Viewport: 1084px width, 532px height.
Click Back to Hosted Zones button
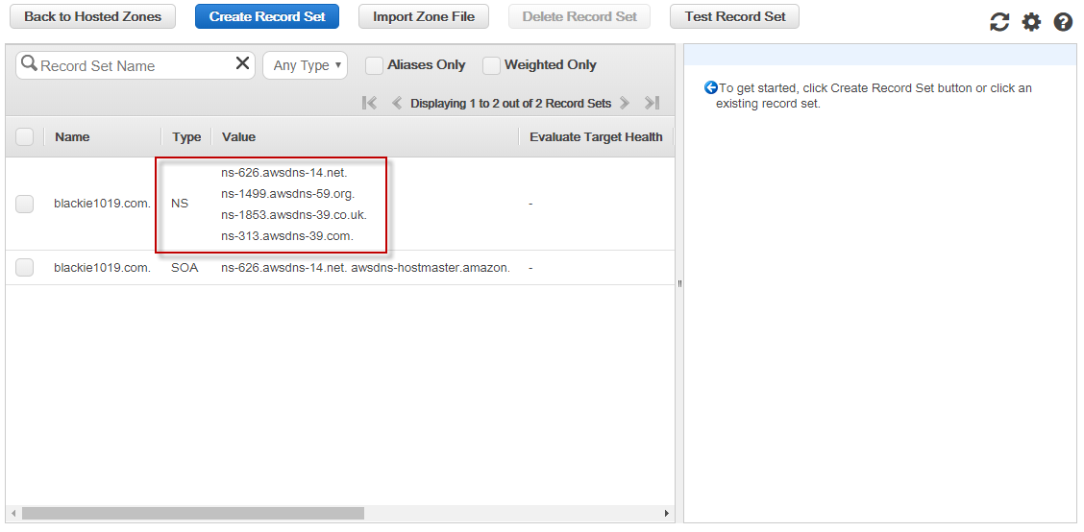pyautogui.click(x=92, y=16)
